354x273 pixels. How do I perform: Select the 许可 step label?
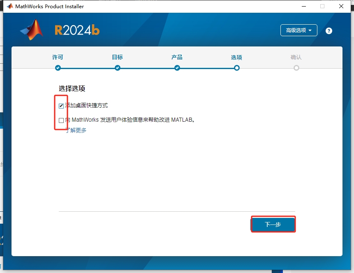[58, 57]
